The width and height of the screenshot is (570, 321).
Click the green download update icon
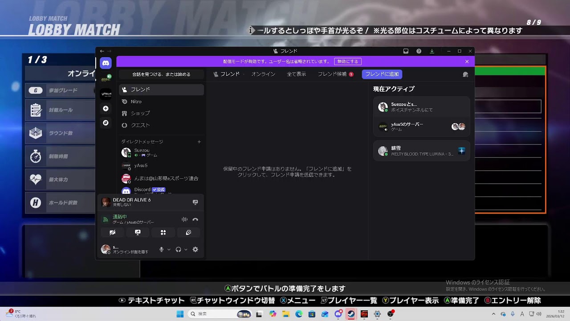coord(432,51)
